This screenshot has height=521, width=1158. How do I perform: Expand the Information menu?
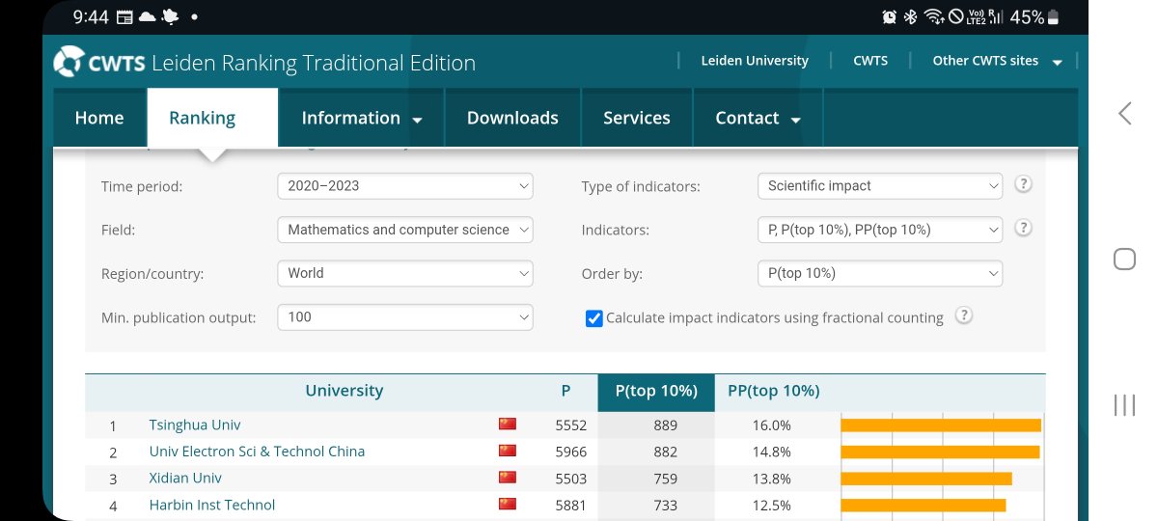click(362, 118)
